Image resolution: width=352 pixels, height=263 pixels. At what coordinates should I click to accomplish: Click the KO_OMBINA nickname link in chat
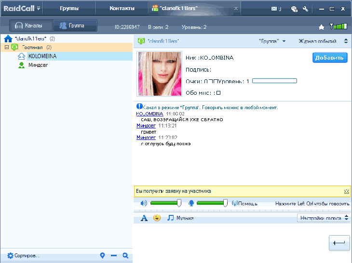pyautogui.click(x=149, y=113)
